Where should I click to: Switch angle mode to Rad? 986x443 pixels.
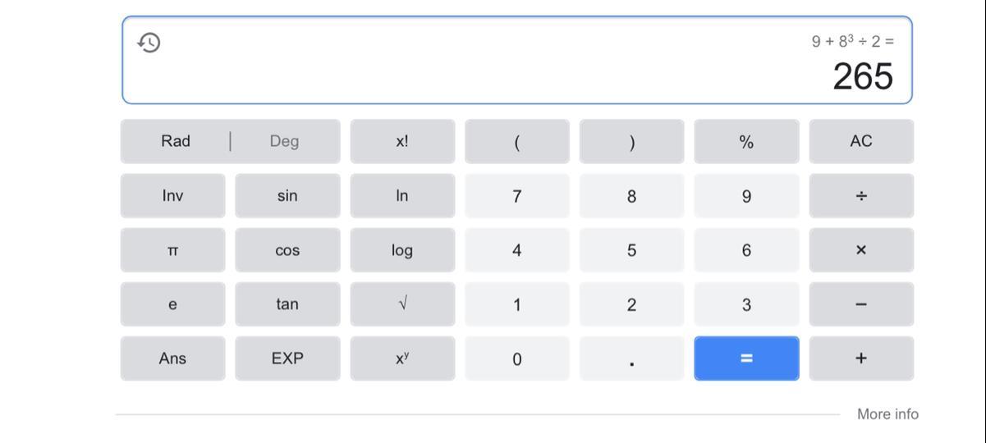pyautogui.click(x=176, y=141)
